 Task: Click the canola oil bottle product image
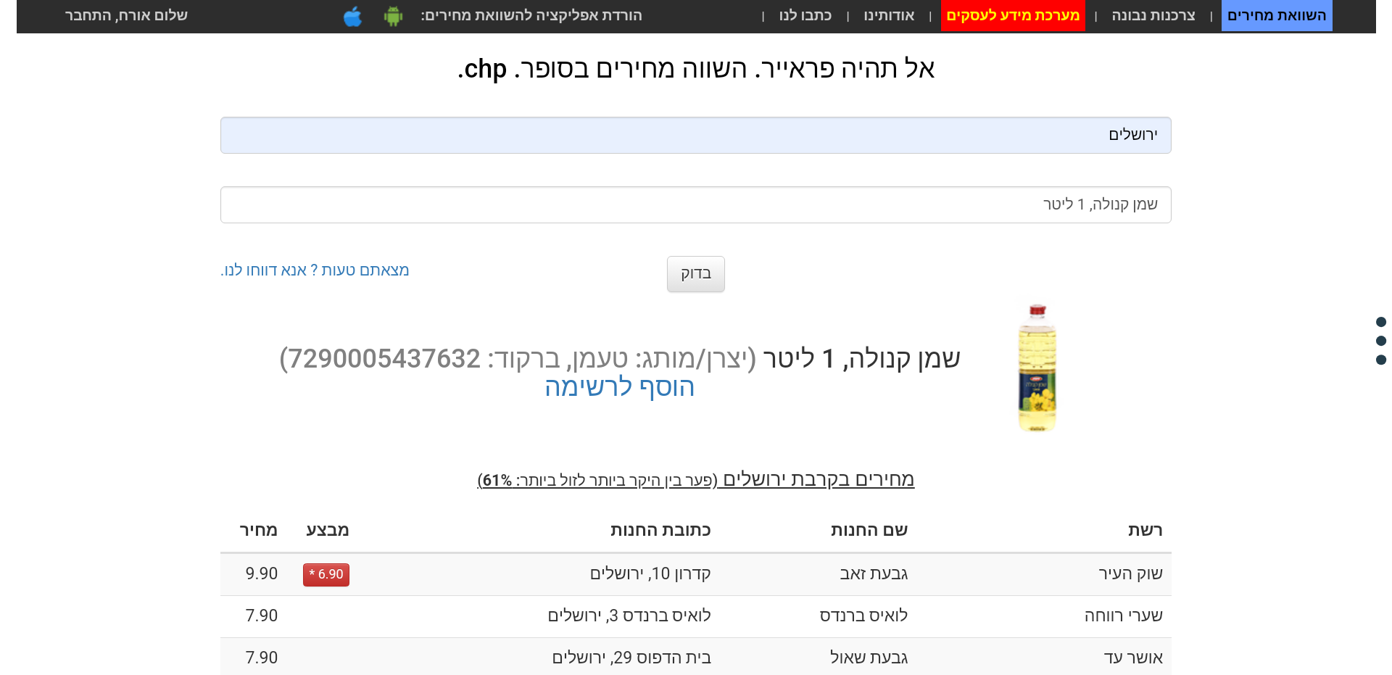click(1036, 367)
